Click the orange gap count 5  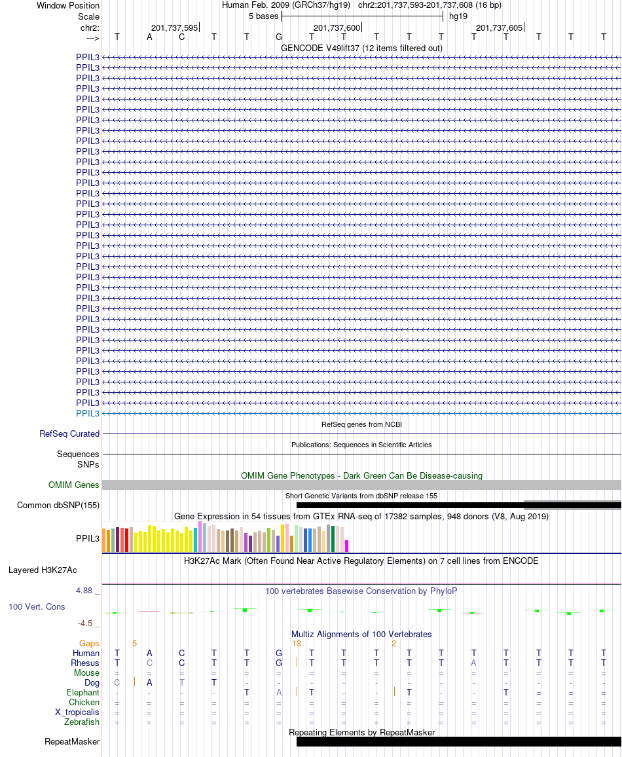135,644
